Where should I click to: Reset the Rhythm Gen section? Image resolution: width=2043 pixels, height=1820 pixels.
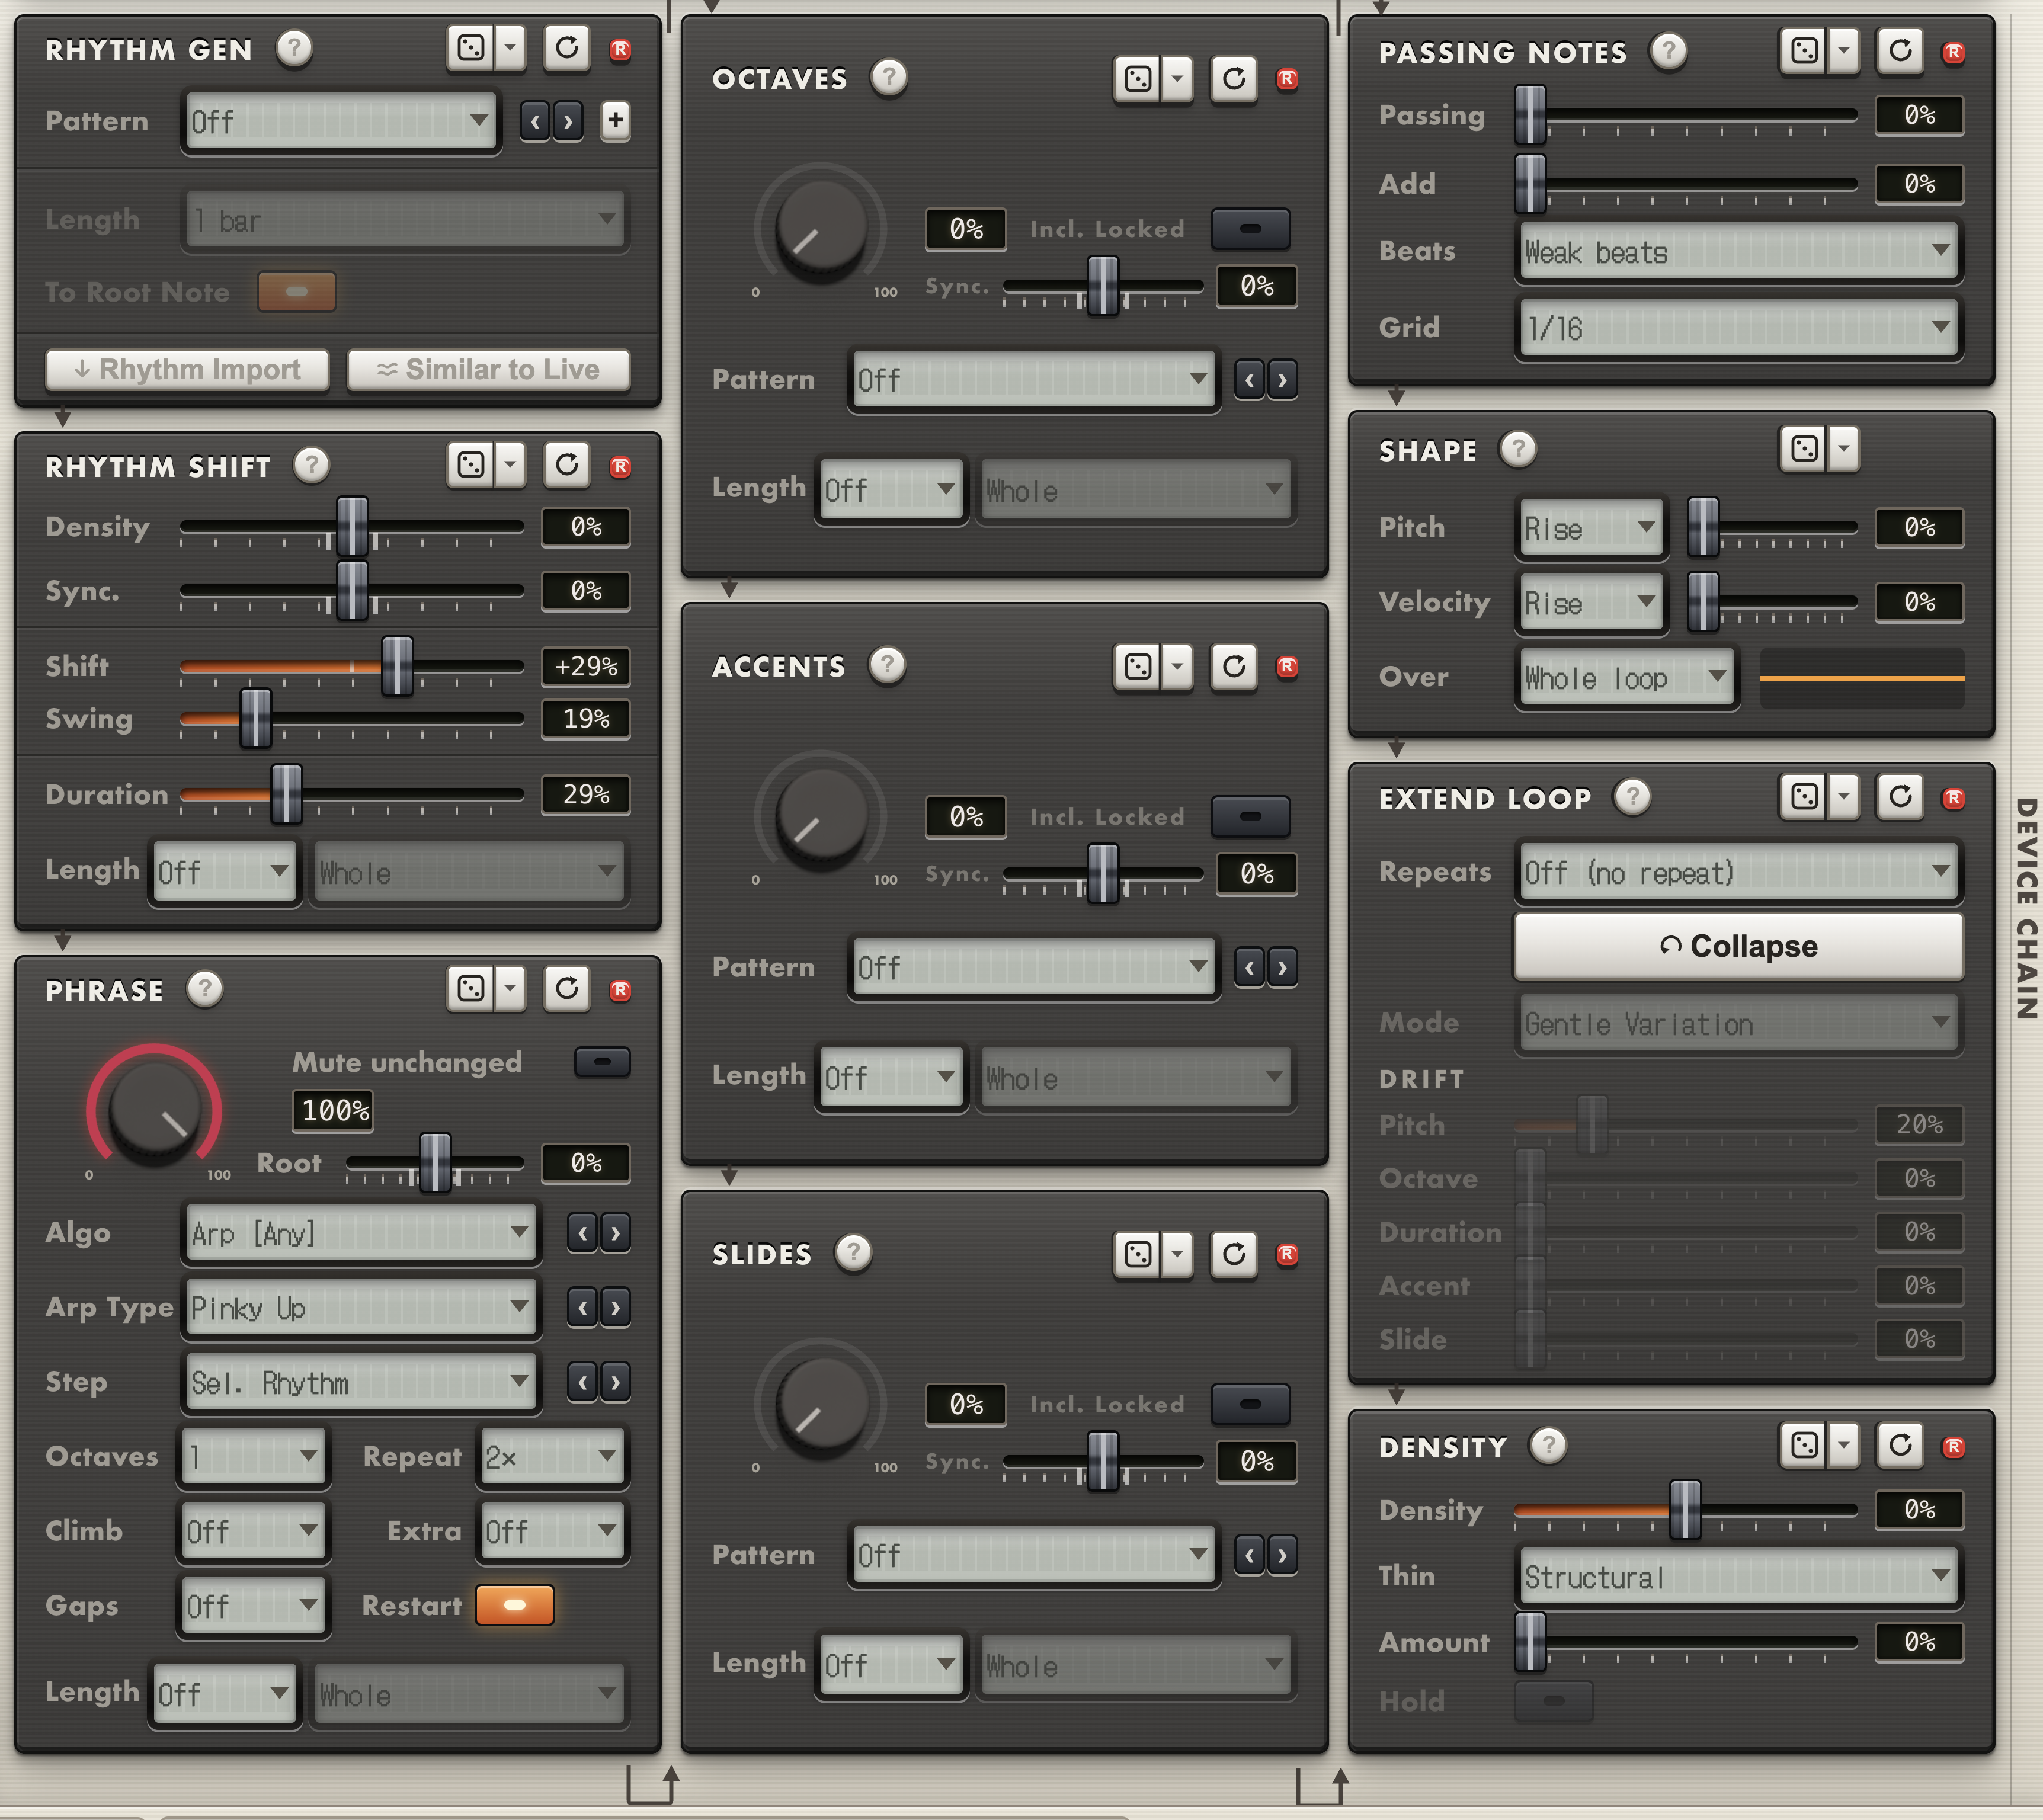pyautogui.click(x=567, y=47)
